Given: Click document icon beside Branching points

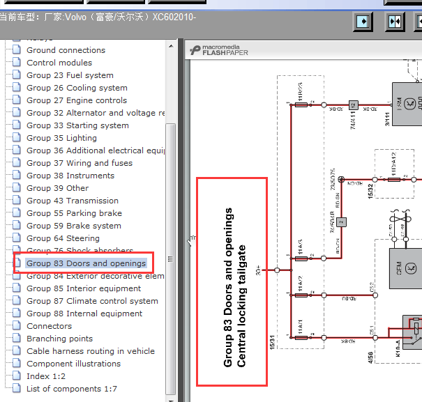Looking at the screenshot, I should pos(17,339).
